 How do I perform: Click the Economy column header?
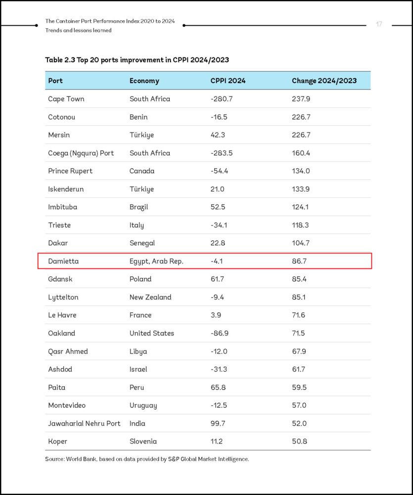(x=144, y=81)
